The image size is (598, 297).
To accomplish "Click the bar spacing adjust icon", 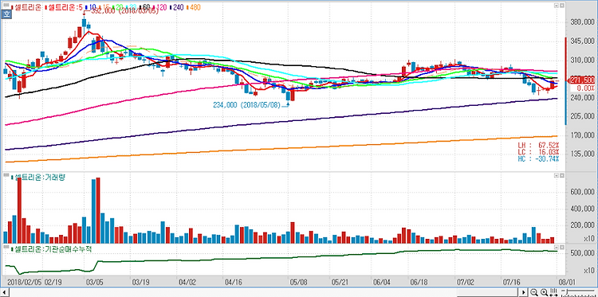I will [553, 292].
